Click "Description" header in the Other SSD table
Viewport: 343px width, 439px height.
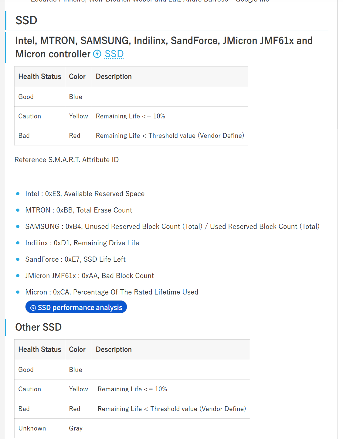click(171, 350)
